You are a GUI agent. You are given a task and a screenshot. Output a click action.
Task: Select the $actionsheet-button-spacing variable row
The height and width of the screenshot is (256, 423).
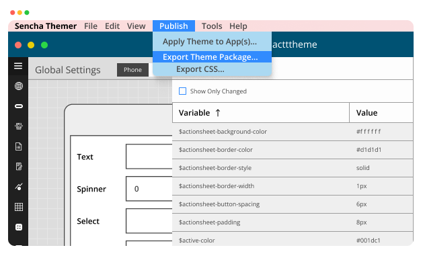click(x=293, y=204)
